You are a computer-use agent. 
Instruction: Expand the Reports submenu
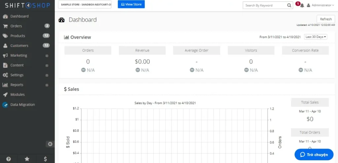(x=47, y=85)
